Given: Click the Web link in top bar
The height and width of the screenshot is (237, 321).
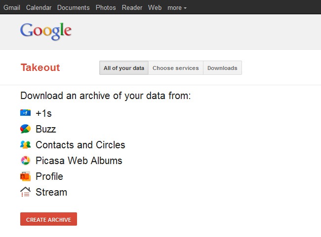Looking at the screenshot, I should (x=155, y=7).
